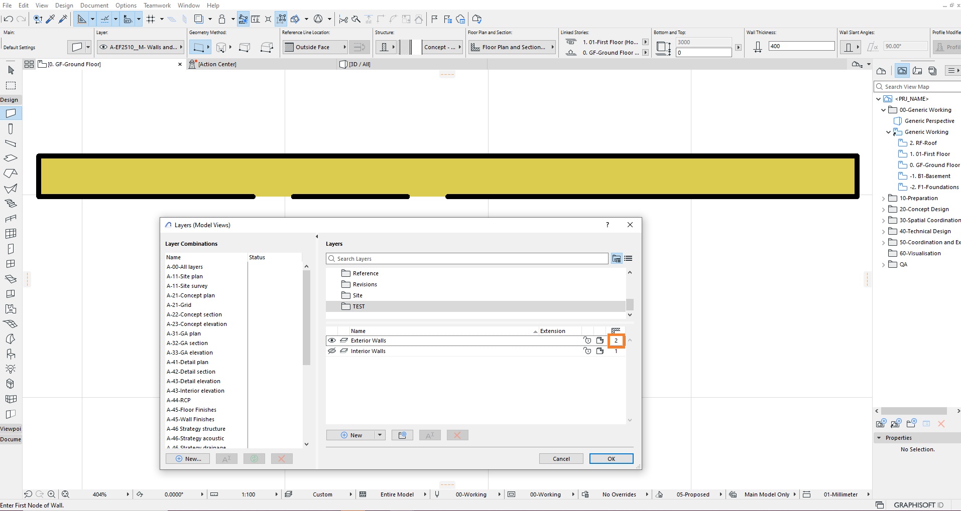Select the A-31-GA plan layer combination
The height and width of the screenshot is (511, 961).
[x=184, y=333]
